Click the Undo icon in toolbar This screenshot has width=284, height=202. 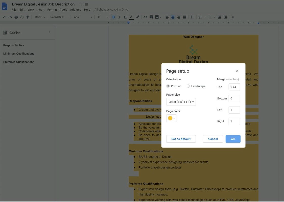4,17
